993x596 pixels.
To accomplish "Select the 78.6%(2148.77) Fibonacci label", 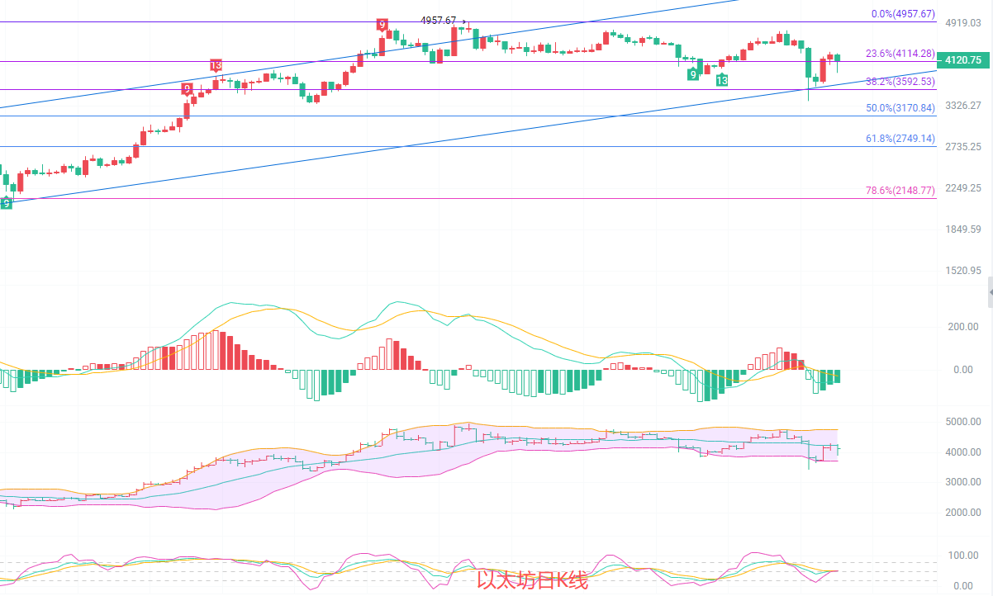I will tap(900, 191).
